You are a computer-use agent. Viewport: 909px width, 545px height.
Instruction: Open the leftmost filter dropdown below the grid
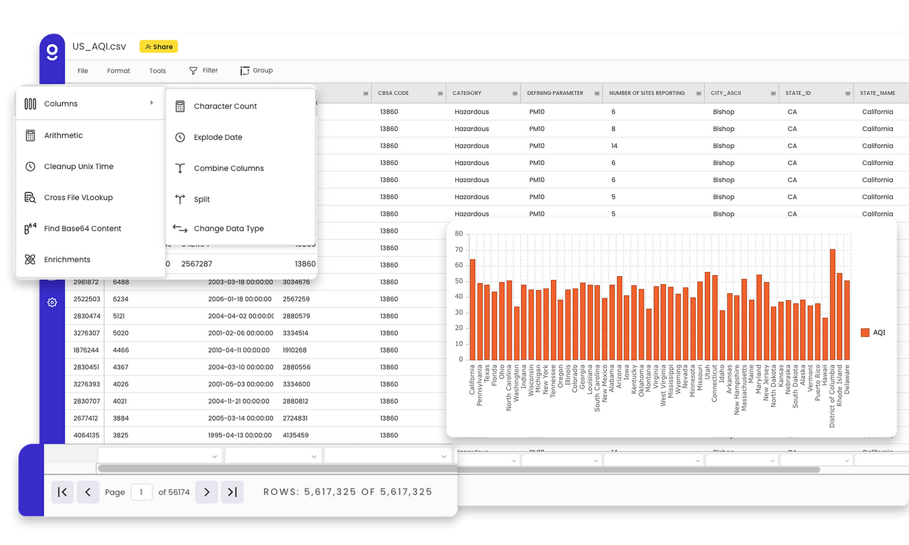tap(159, 455)
